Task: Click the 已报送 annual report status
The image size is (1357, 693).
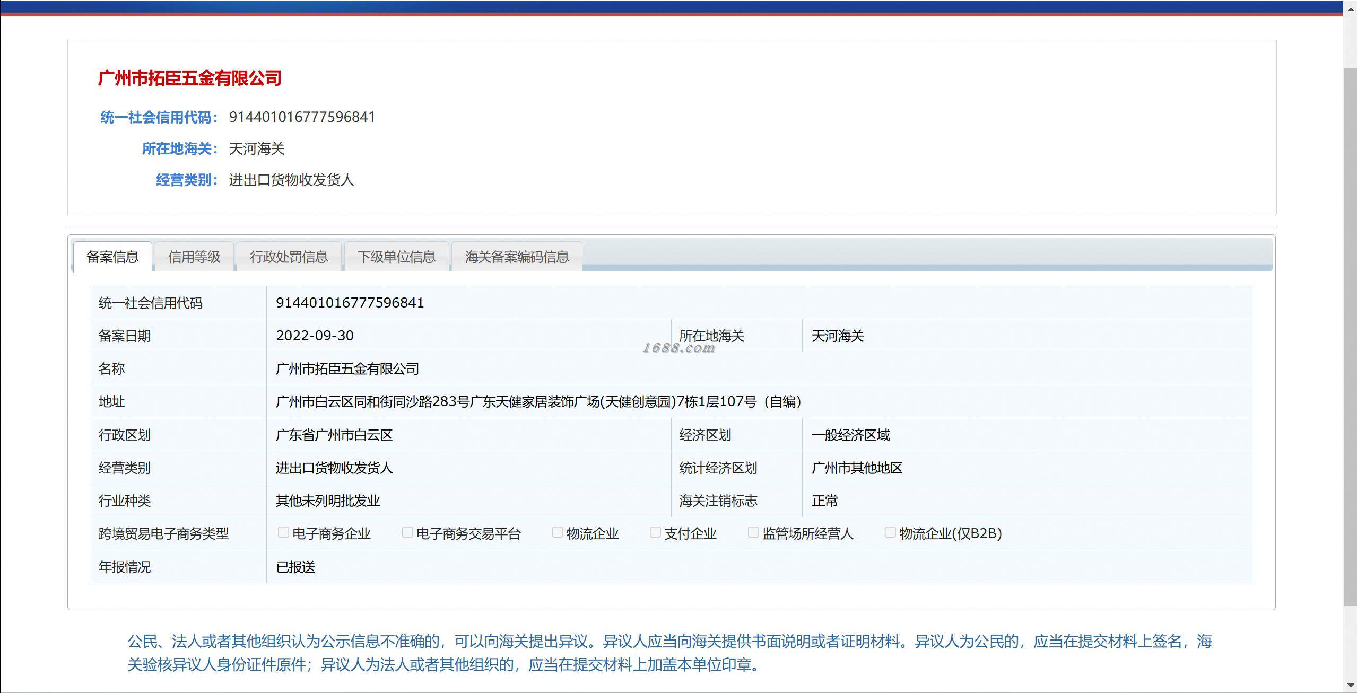Action: click(295, 567)
